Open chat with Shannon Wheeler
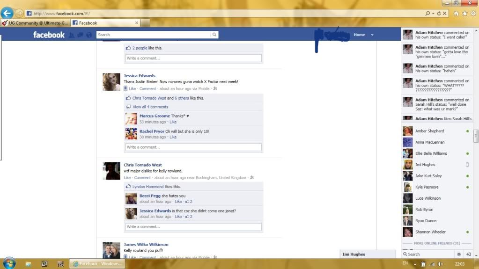The image size is (479, 269). point(437,232)
